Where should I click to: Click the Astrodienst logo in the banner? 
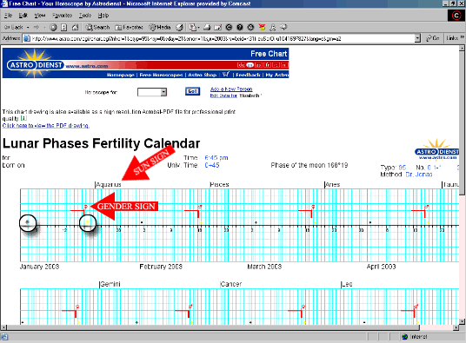pos(36,64)
